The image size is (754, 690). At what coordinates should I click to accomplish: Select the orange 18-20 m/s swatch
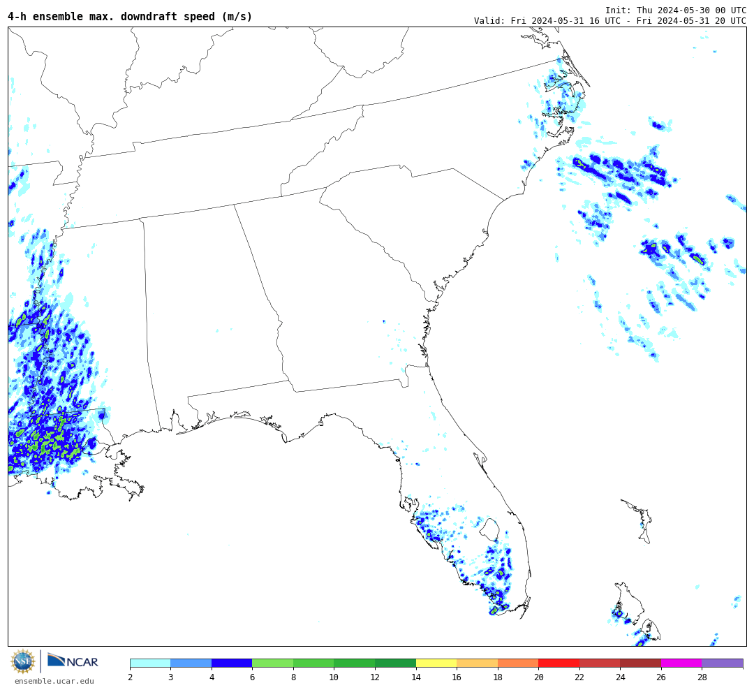(x=518, y=663)
